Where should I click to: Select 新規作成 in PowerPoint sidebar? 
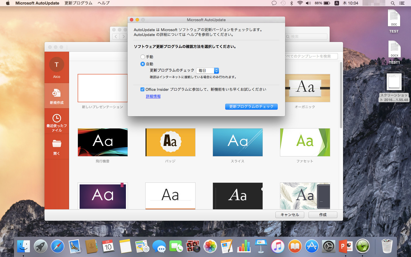57,96
